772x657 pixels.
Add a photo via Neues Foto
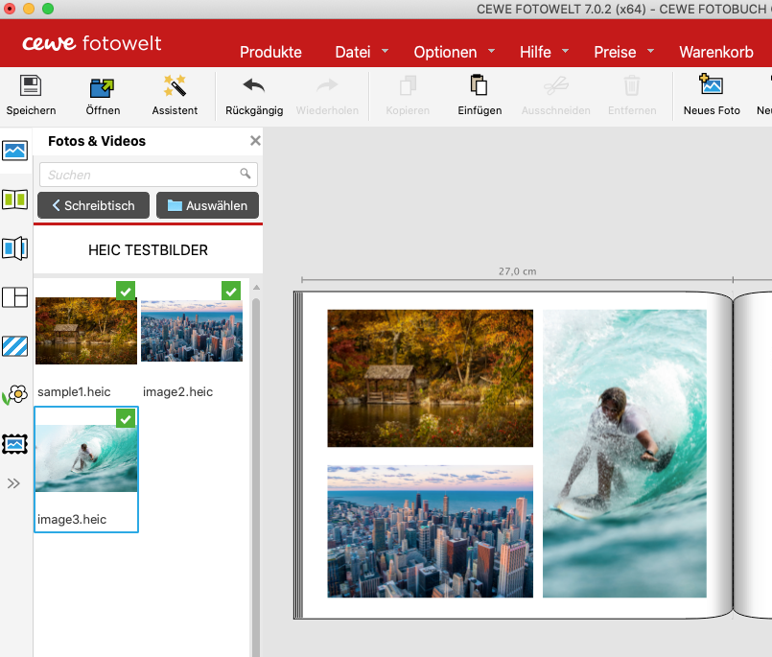coord(712,87)
